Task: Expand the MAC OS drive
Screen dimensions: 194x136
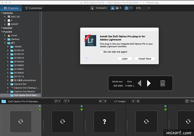Action: pos(5,17)
